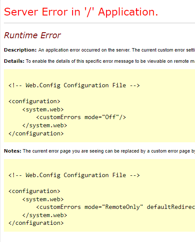
Task: Click the first <system.web> opening tag
Action: click(x=43, y=110)
